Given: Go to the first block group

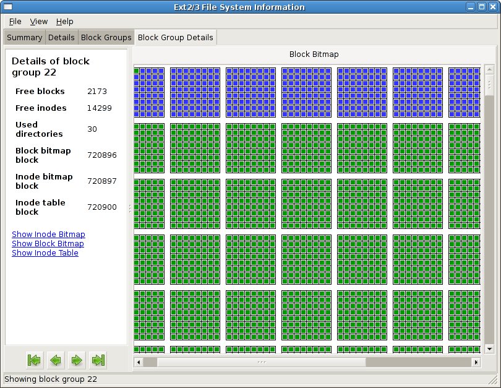Looking at the screenshot, I should point(34,360).
